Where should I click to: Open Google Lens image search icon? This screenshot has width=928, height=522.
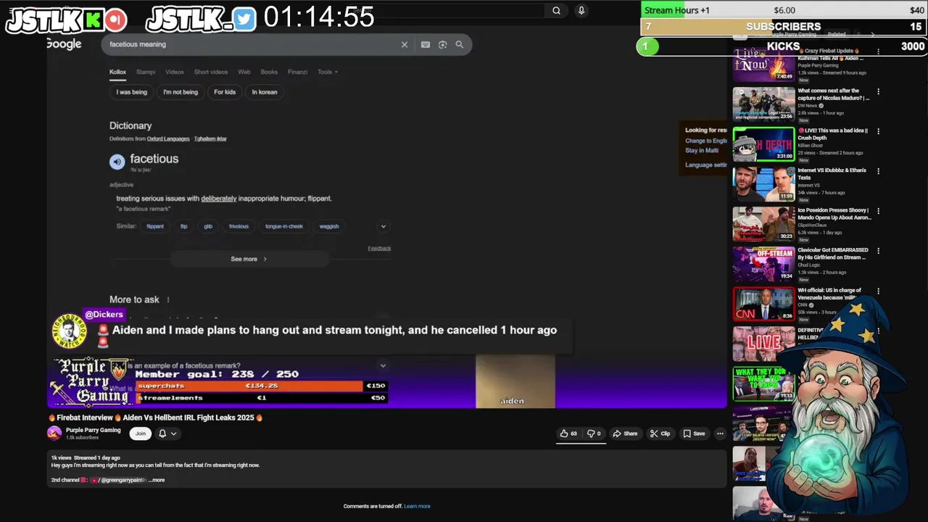(x=442, y=44)
